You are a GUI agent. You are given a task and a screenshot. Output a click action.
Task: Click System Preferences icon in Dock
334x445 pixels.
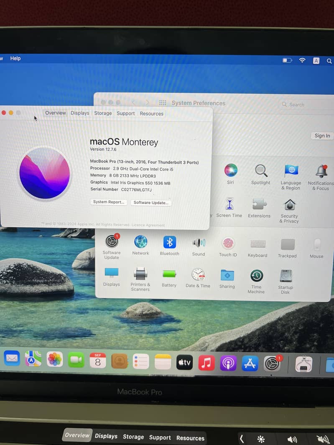[x=272, y=364]
